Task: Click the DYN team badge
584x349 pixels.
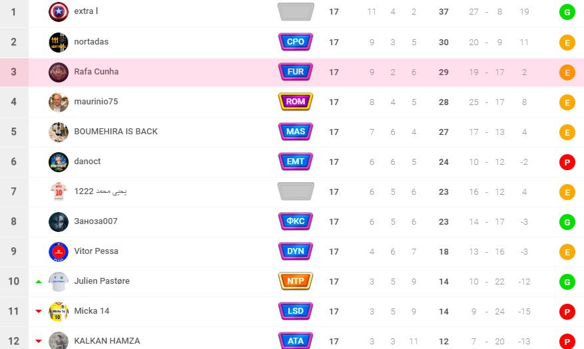Action: pos(296,251)
